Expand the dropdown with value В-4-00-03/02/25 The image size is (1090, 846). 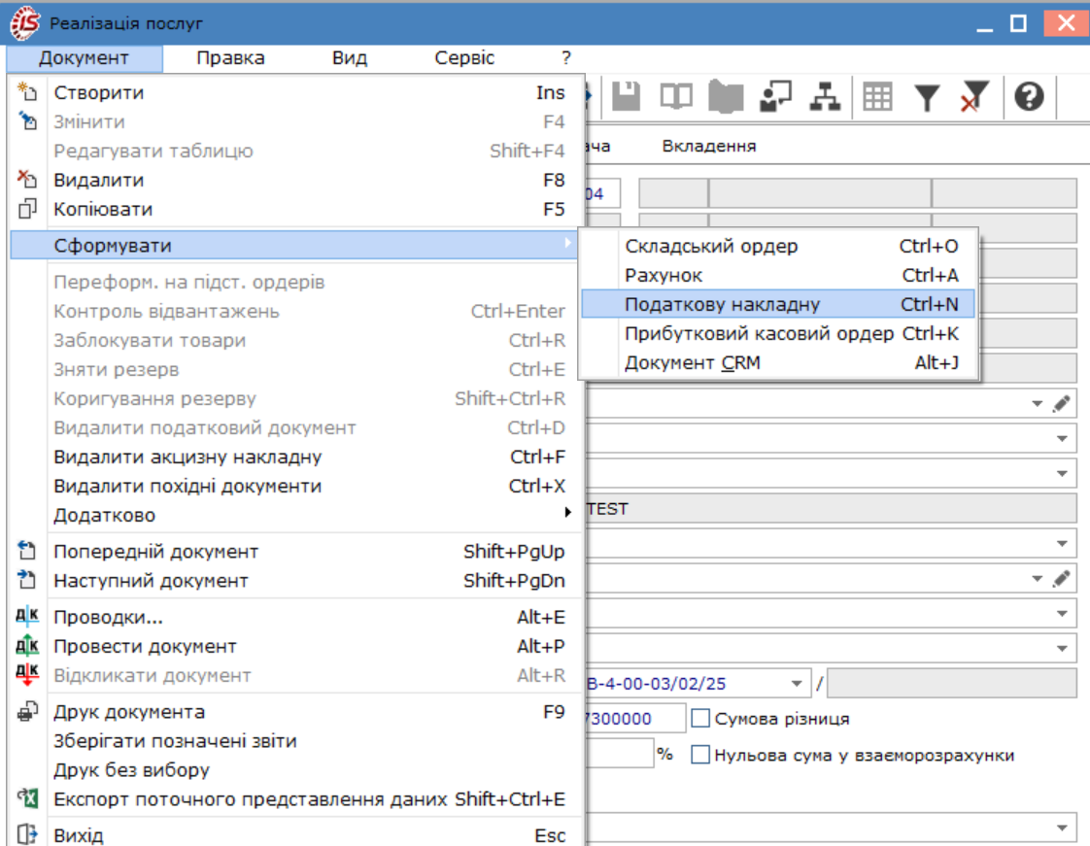coord(797,684)
